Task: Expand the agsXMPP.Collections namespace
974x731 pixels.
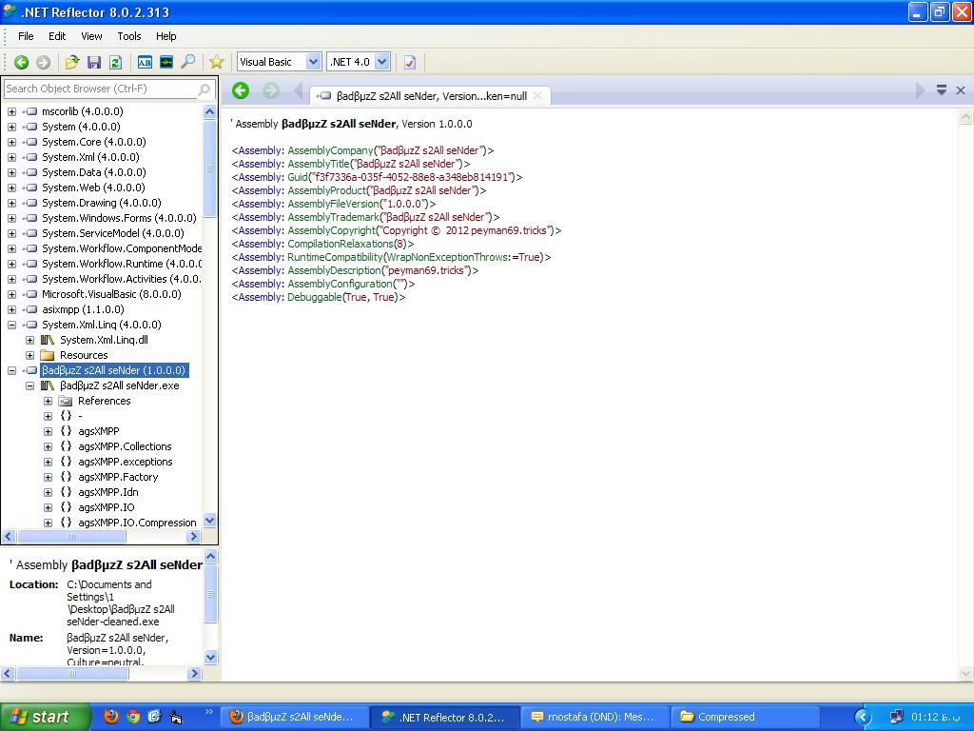Action: tap(48, 447)
